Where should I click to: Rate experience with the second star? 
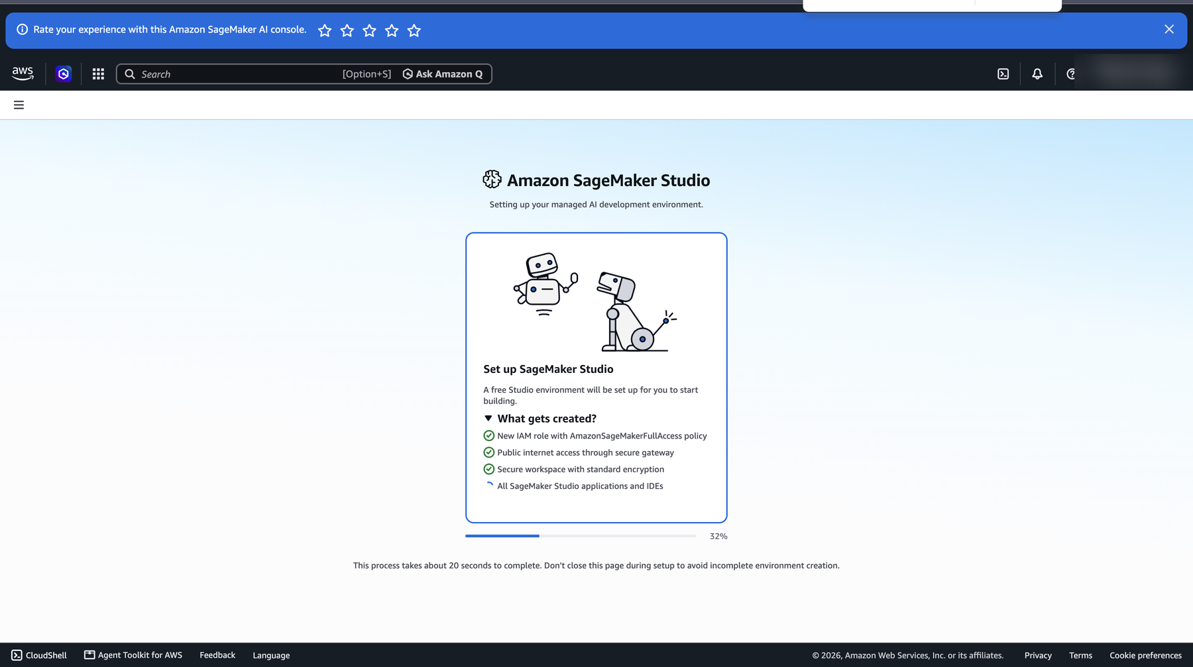click(347, 30)
